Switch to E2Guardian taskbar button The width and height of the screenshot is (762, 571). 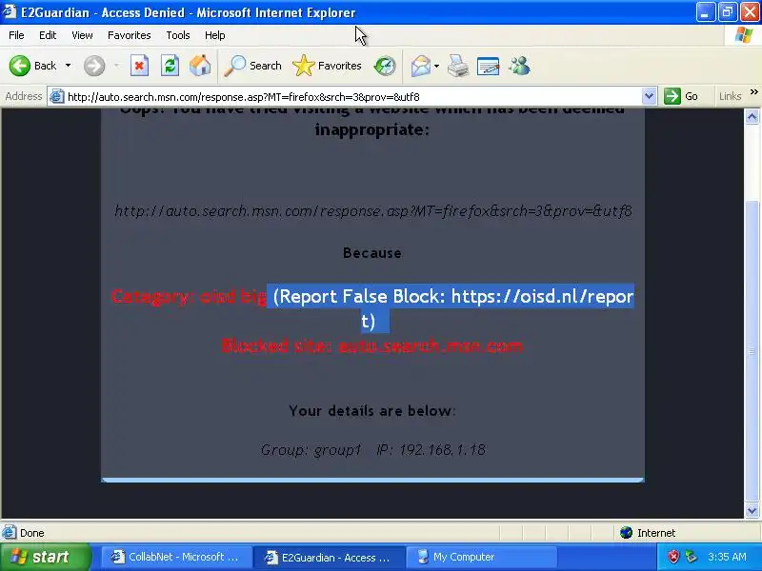coord(330,557)
